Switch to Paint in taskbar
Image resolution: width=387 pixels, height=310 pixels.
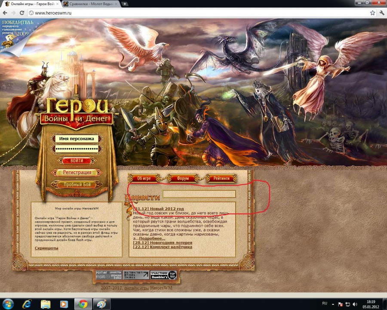click(101, 304)
